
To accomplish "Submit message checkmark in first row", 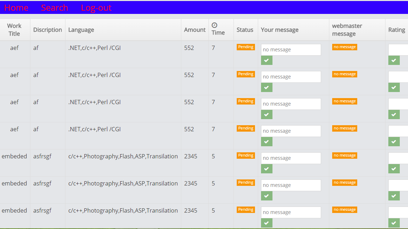I will [267, 61].
